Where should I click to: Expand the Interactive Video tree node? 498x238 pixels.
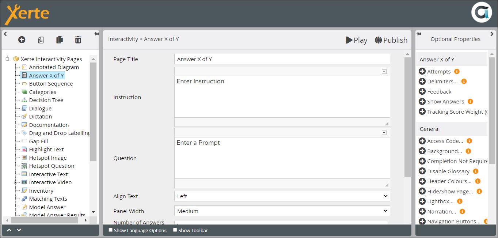pyautogui.click(x=16, y=182)
